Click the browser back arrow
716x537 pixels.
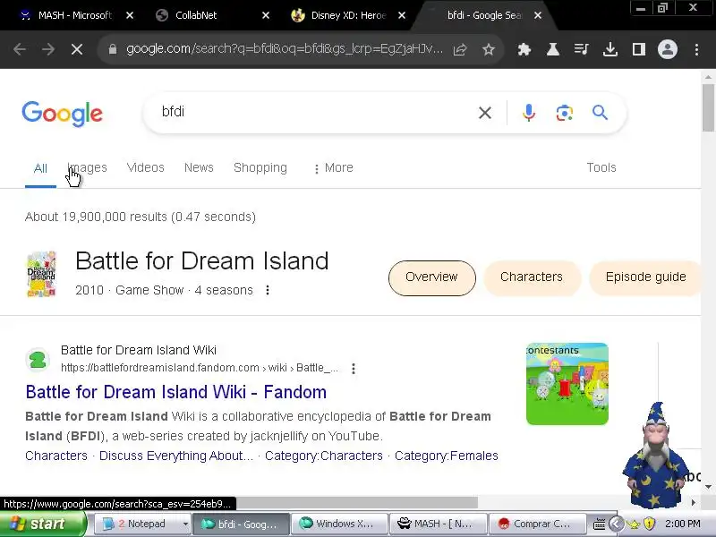[20, 49]
